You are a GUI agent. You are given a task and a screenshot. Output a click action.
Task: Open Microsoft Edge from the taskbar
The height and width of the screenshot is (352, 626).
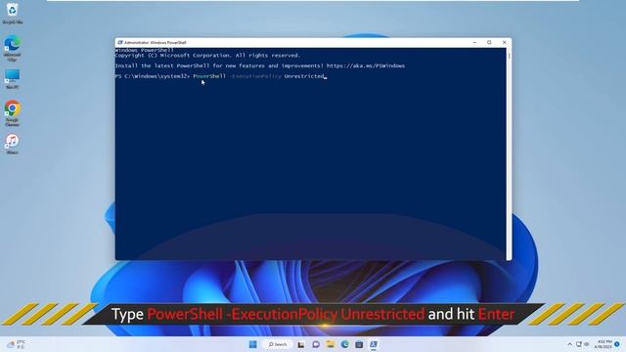tap(344, 344)
